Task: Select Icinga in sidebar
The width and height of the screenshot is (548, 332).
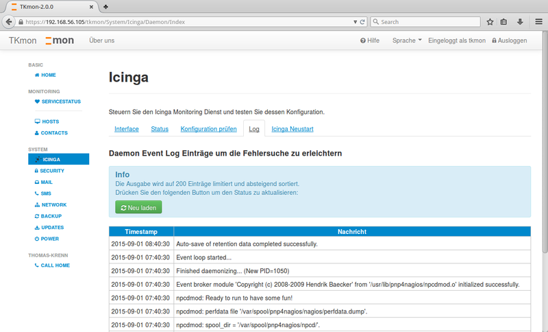Action: pyautogui.click(x=59, y=159)
